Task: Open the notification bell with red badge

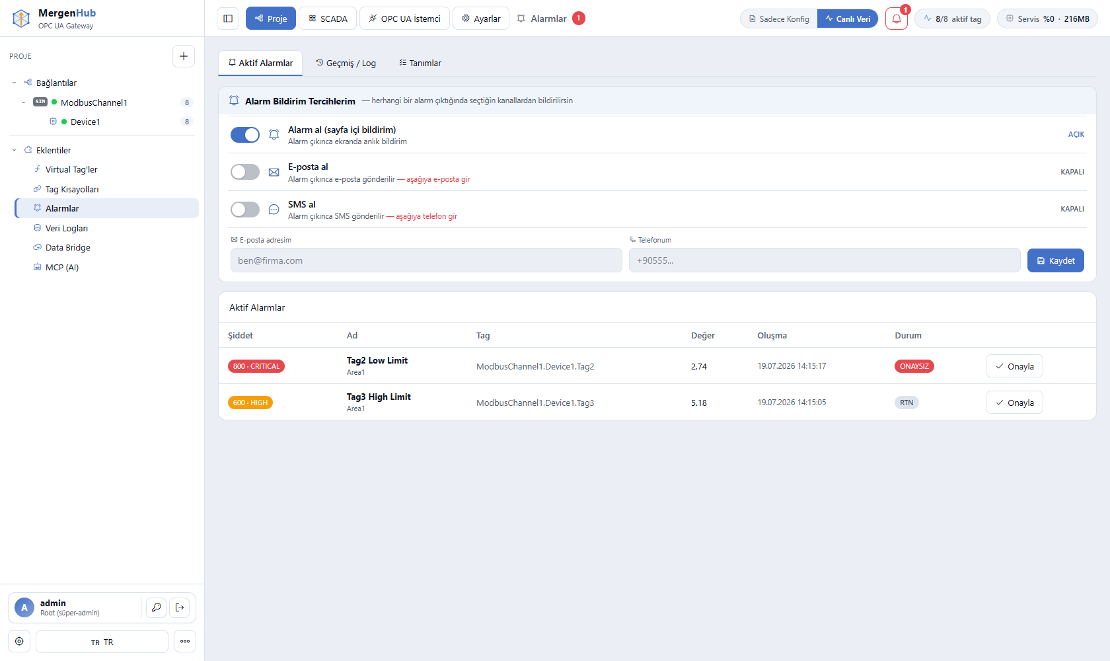Action: (897, 19)
